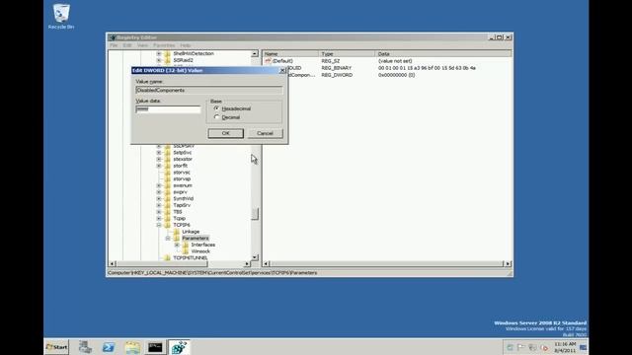
Task: Open the Favorites menu
Action: [164, 45]
